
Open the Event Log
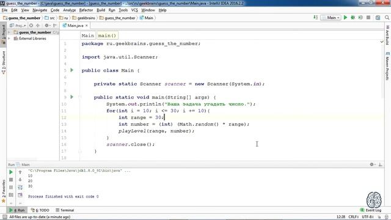click(371, 210)
